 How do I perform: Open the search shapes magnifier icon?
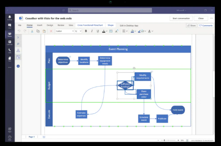coord(18,44)
